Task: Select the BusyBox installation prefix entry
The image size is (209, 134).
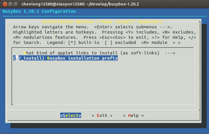Action: coord(65,58)
